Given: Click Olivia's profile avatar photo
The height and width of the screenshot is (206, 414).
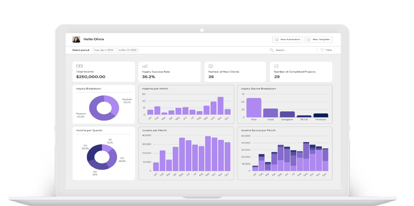Looking at the screenshot, I should 76,39.
